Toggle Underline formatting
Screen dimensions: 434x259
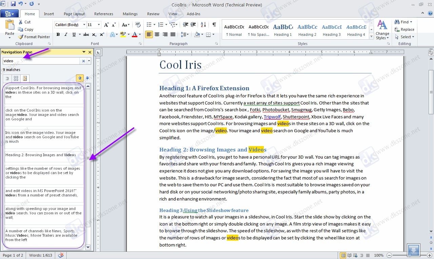tap(73, 34)
